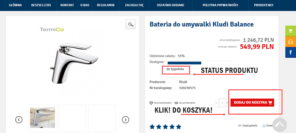Decrease quantity with minus button

pos(217,103)
